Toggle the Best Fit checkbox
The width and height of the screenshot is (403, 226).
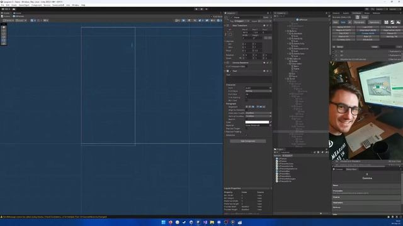pyautogui.click(x=246, y=119)
